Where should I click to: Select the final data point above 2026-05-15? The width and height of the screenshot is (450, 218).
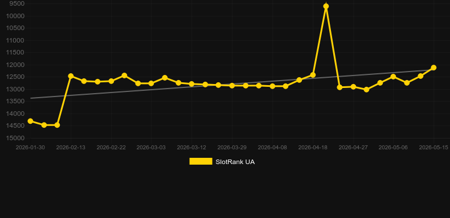click(433, 68)
